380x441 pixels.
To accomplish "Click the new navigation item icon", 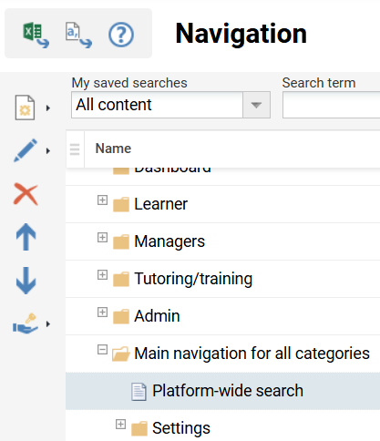I will pos(25,108).
